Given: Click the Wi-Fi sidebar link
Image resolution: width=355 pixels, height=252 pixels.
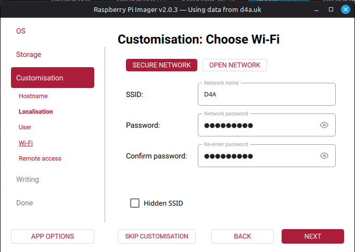Looking at the screenshot, I should [26, 143].
